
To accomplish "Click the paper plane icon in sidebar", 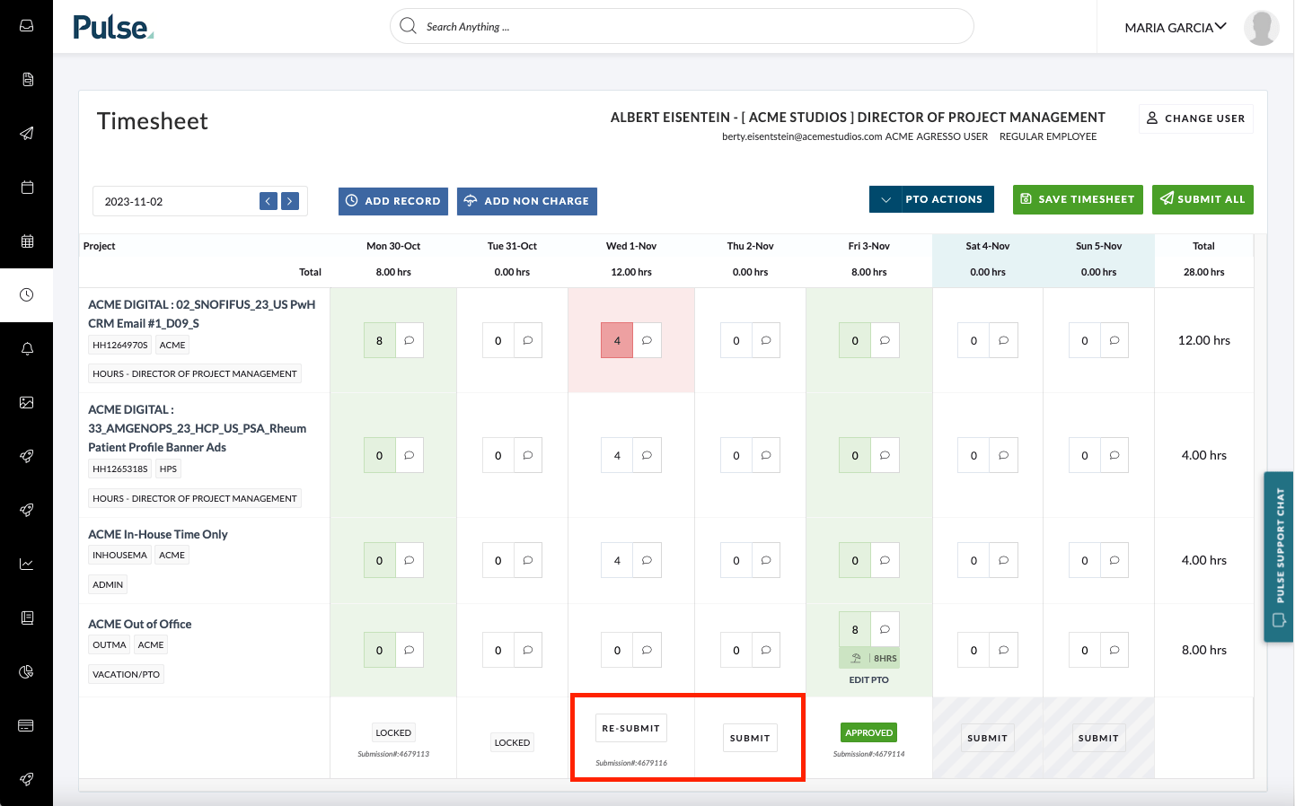I will pyautogui.click(x=27, y=134).
